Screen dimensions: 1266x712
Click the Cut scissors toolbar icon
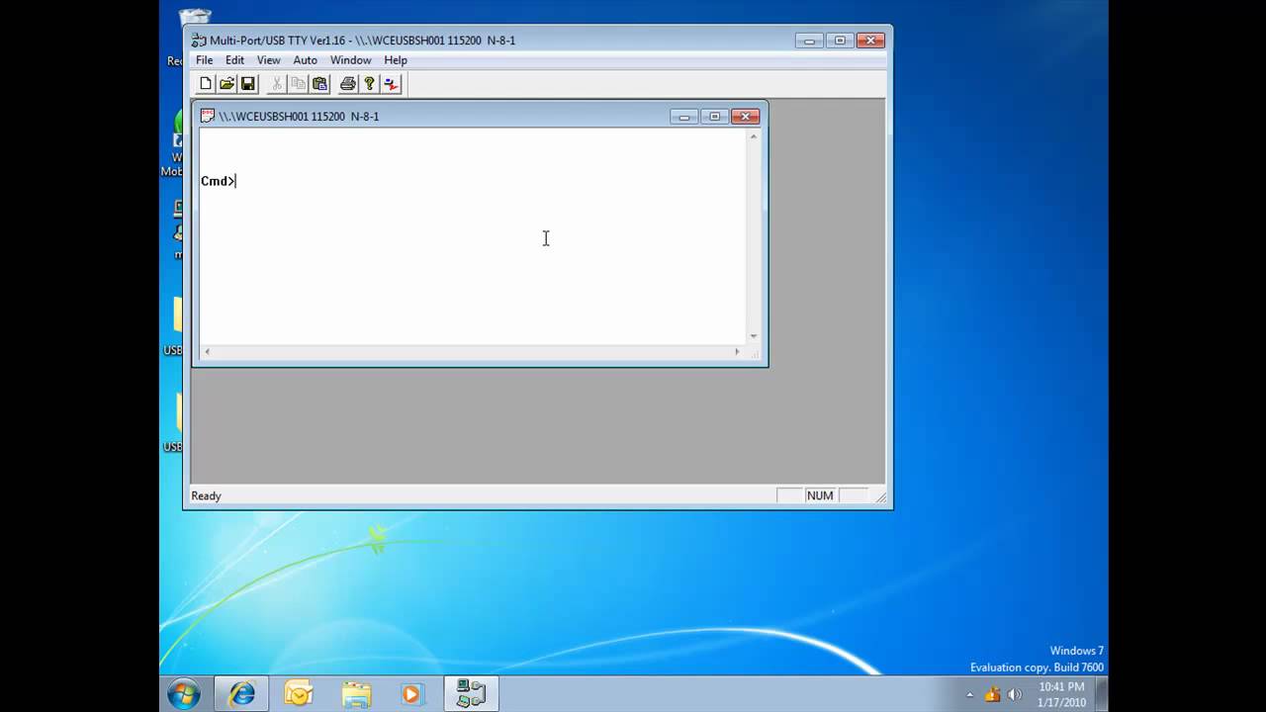(277, 84)
